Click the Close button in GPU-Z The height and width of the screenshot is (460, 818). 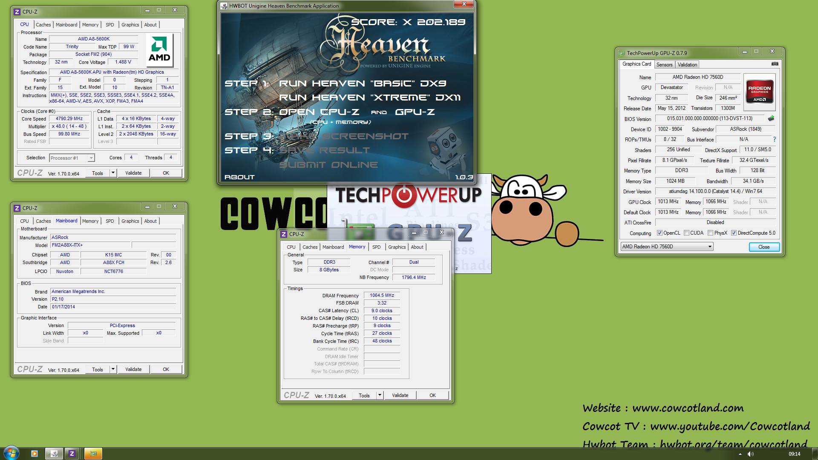point(764,247)
